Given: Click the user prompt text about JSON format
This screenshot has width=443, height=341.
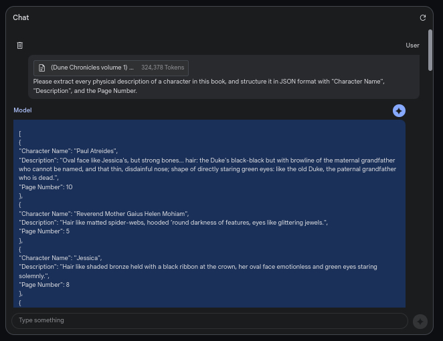Looking at the screenshot, I should click(209, 86).
